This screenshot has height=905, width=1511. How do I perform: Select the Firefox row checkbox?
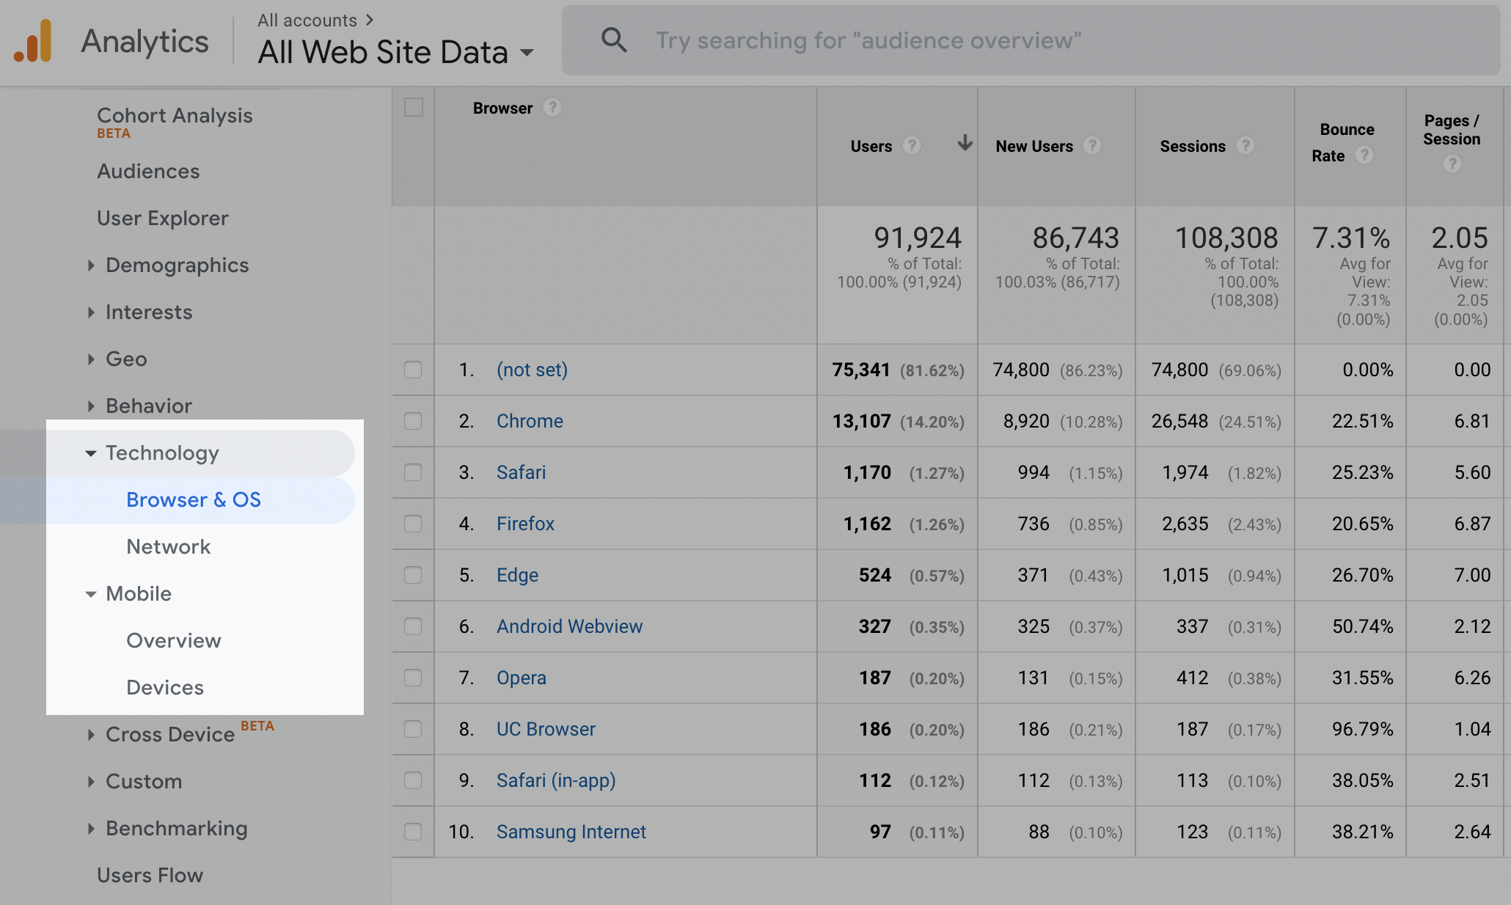tap(413, 524)
